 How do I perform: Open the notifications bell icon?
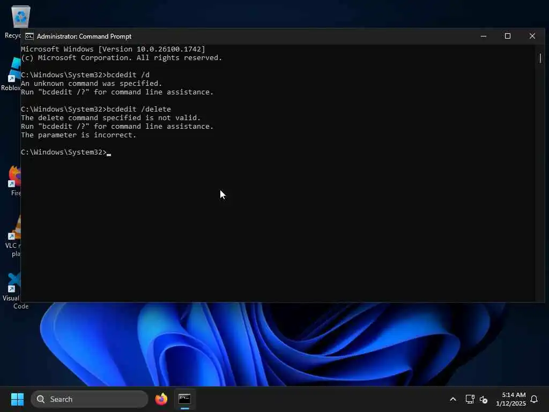(x=534, y=399)
